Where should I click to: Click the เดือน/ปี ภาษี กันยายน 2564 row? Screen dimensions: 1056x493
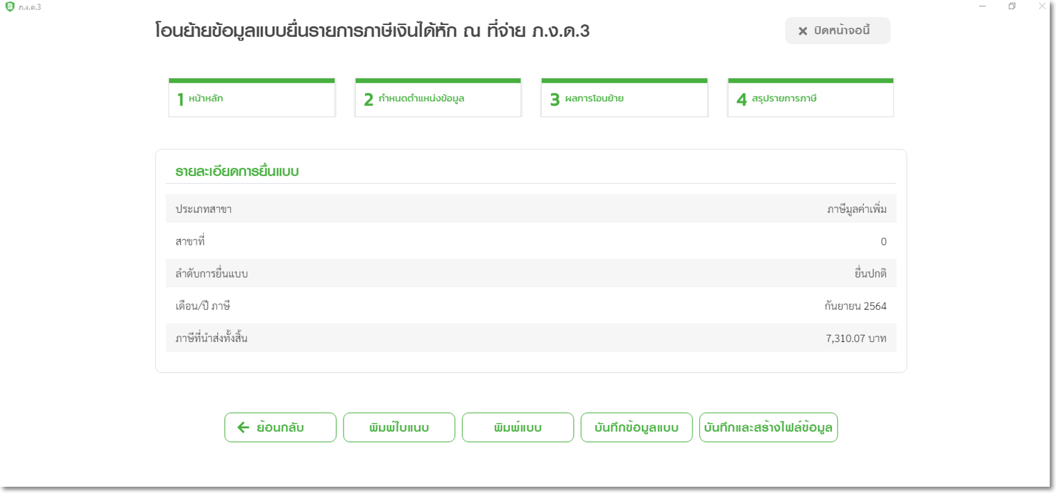(531, 306)
